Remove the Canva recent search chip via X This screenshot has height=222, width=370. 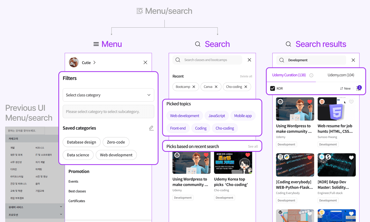(x=216, y=87)
